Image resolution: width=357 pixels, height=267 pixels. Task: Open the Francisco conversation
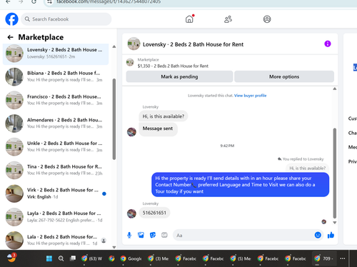coord(56,100)
